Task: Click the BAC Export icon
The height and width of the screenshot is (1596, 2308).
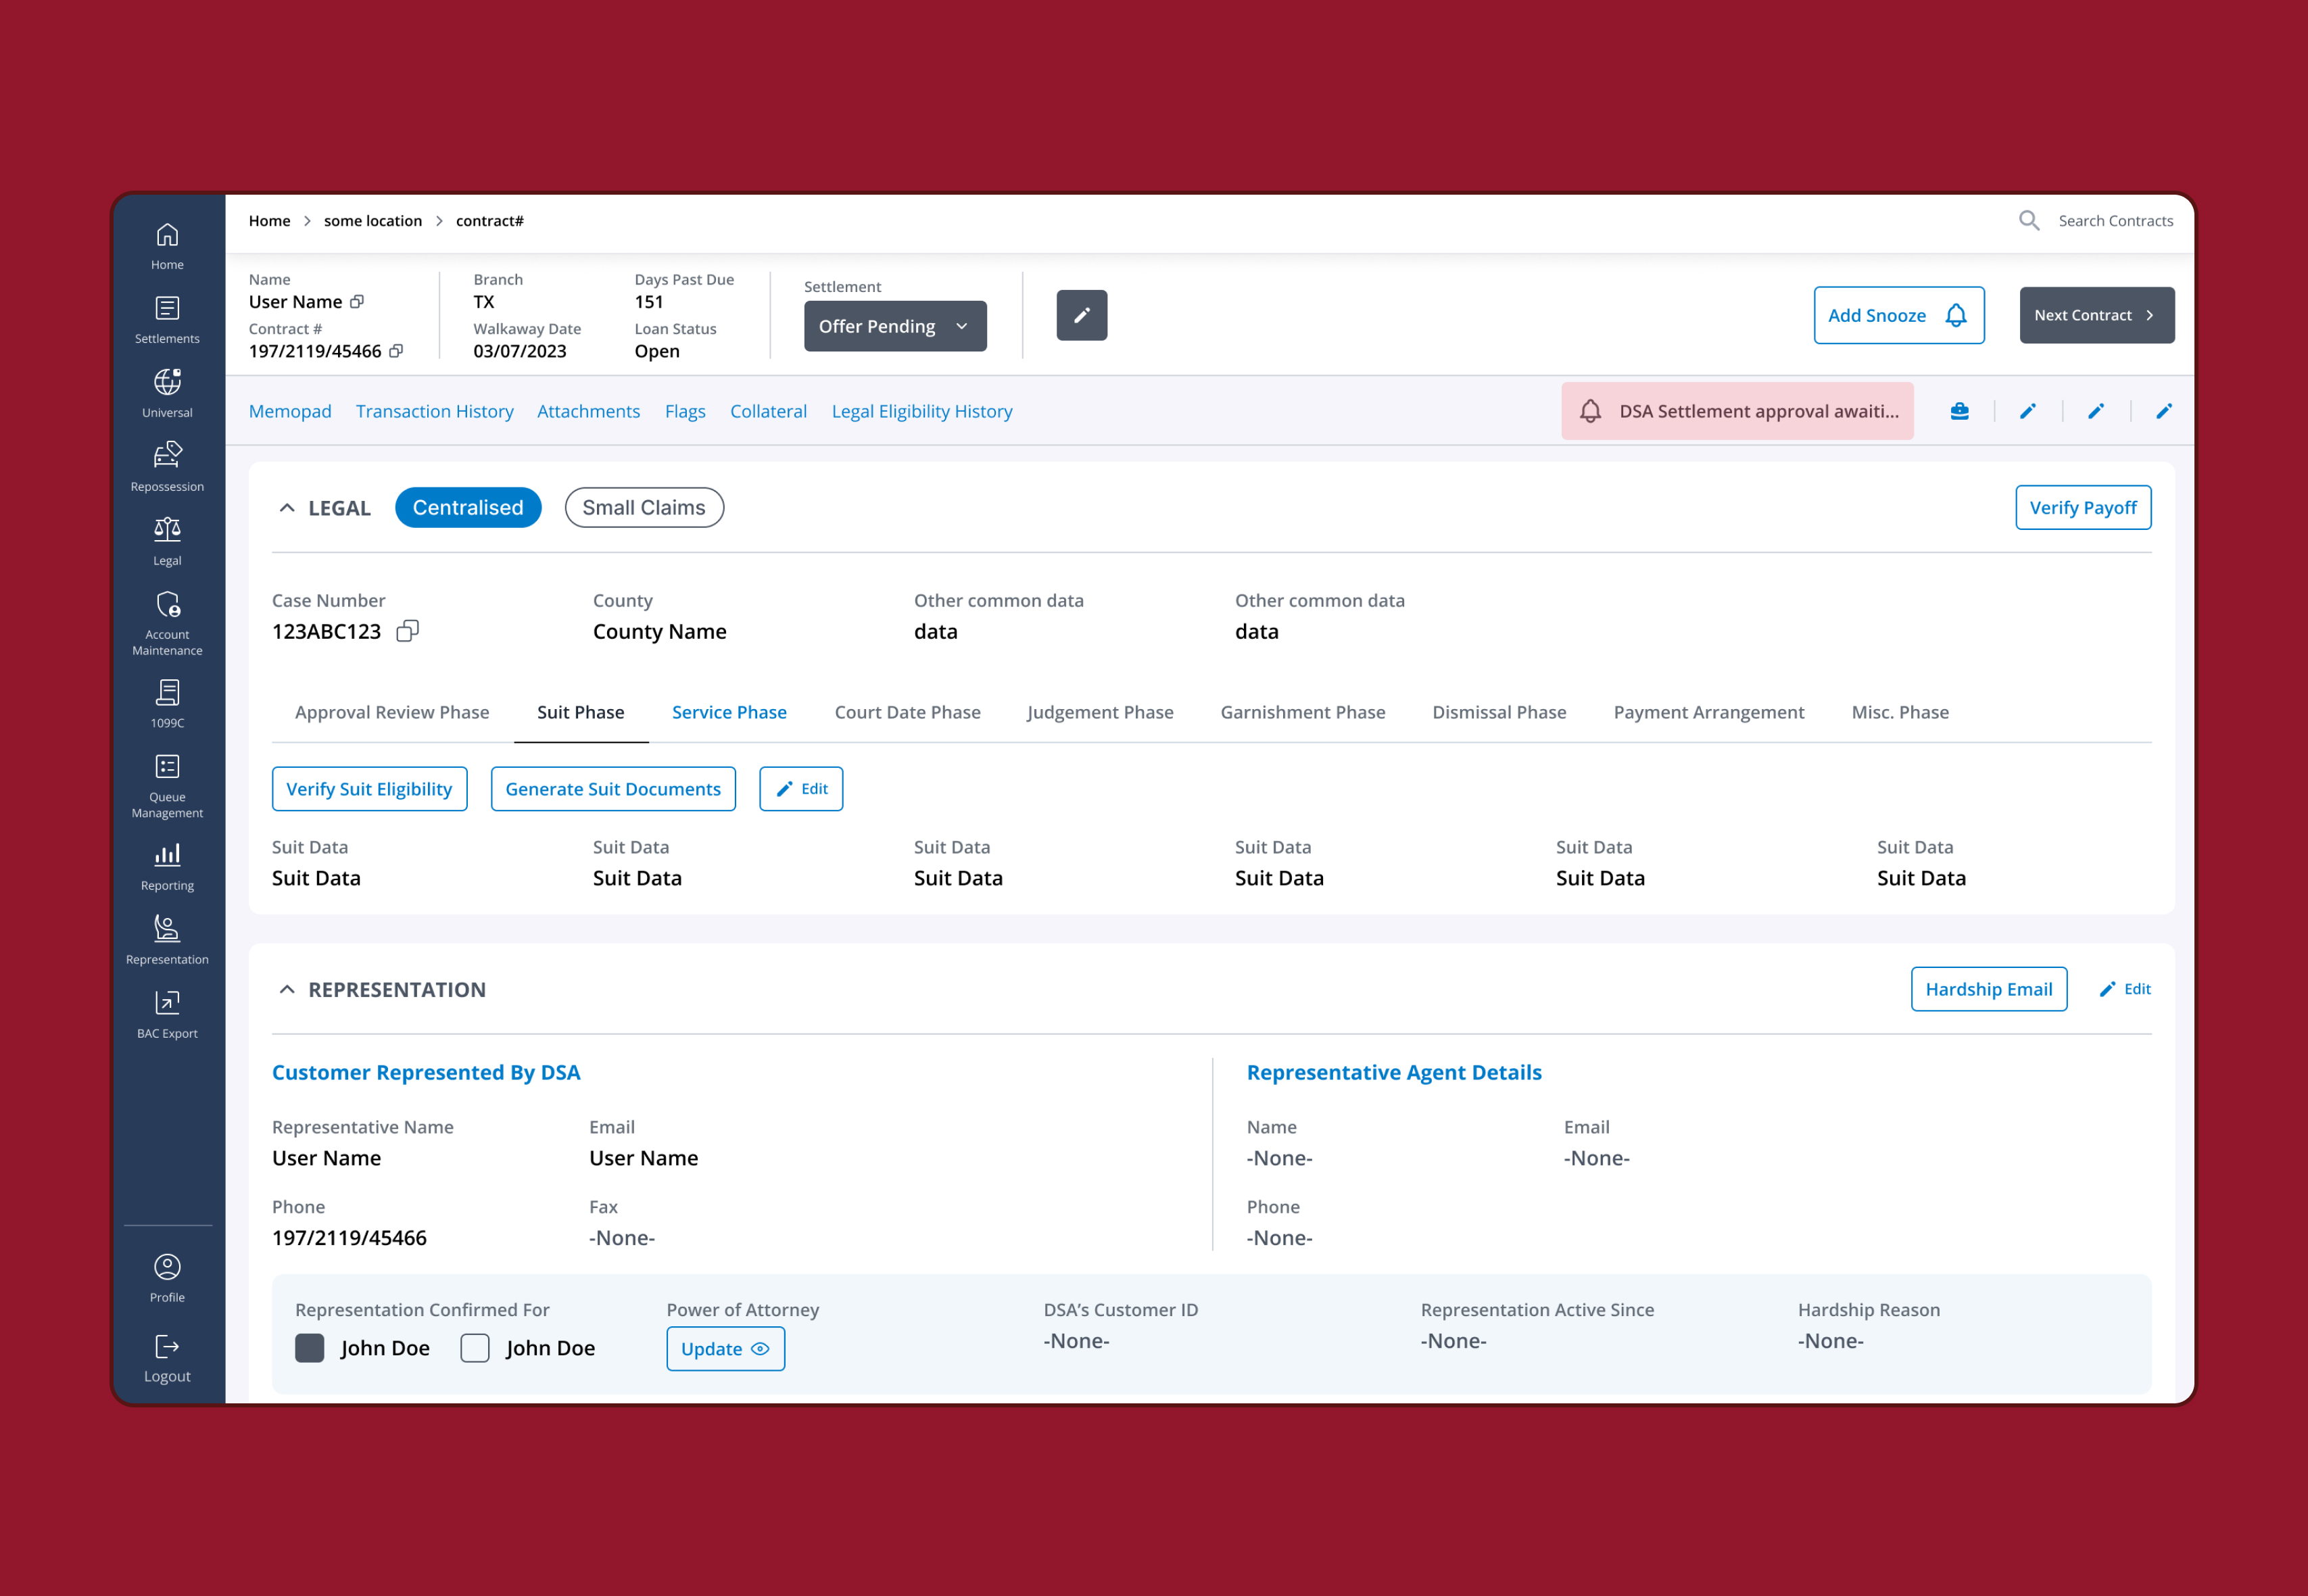Action: pyautogui.click(x=167, y=1003)
